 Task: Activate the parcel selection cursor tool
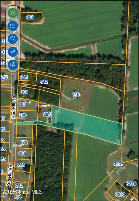13,65
